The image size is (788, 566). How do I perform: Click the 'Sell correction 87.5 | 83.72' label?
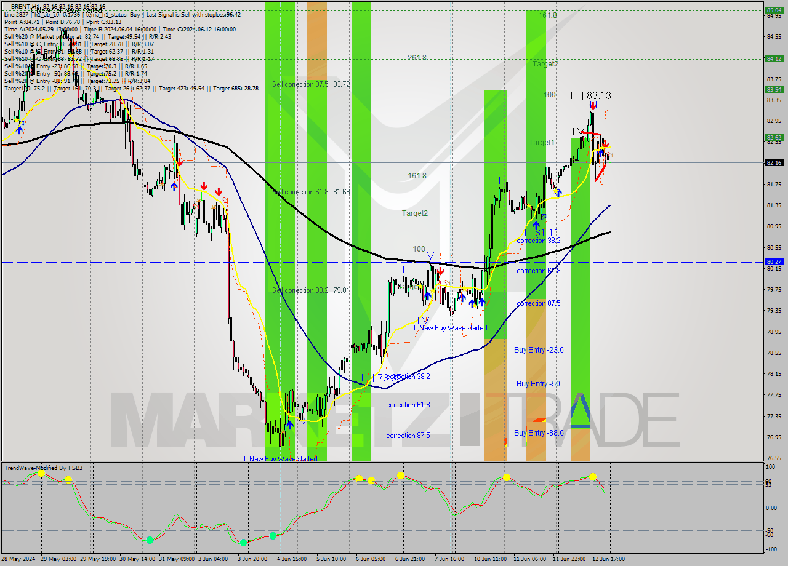(311, 84)
